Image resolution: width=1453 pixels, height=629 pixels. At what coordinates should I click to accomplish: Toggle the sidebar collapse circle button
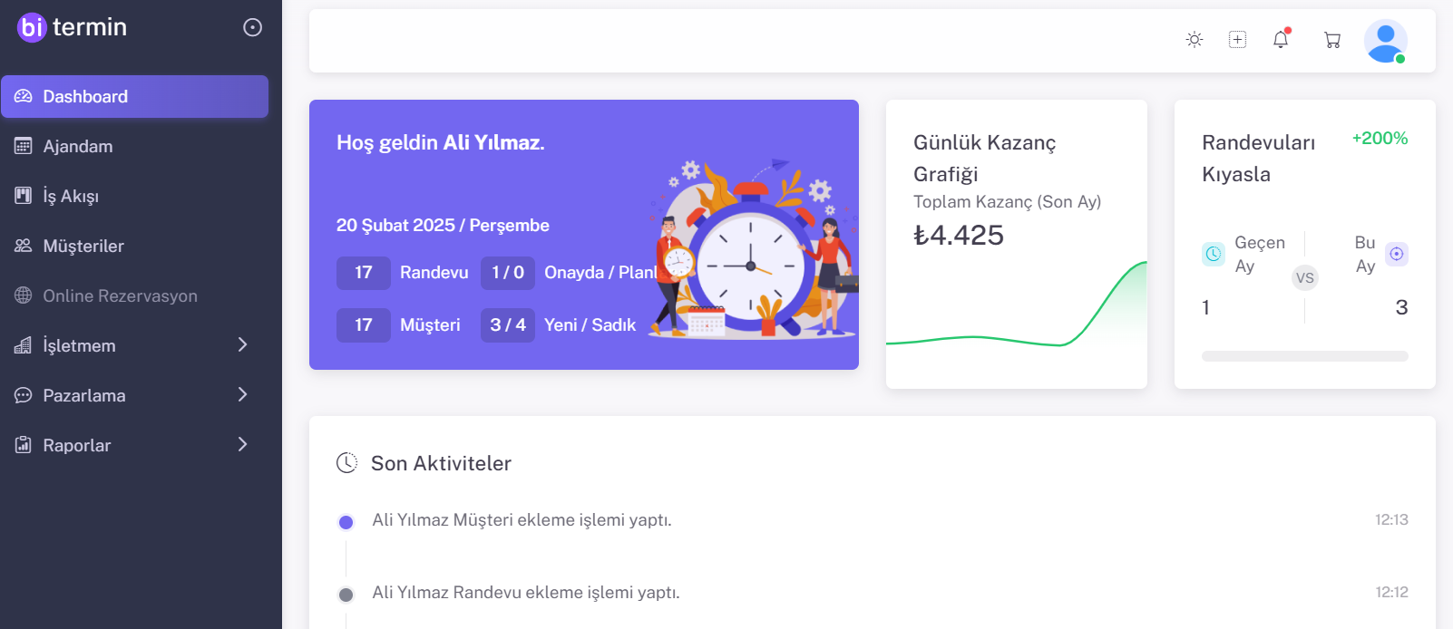253,28
